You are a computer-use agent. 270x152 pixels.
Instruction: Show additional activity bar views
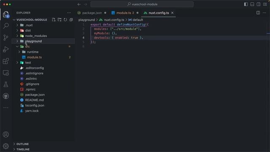(6, 108)
